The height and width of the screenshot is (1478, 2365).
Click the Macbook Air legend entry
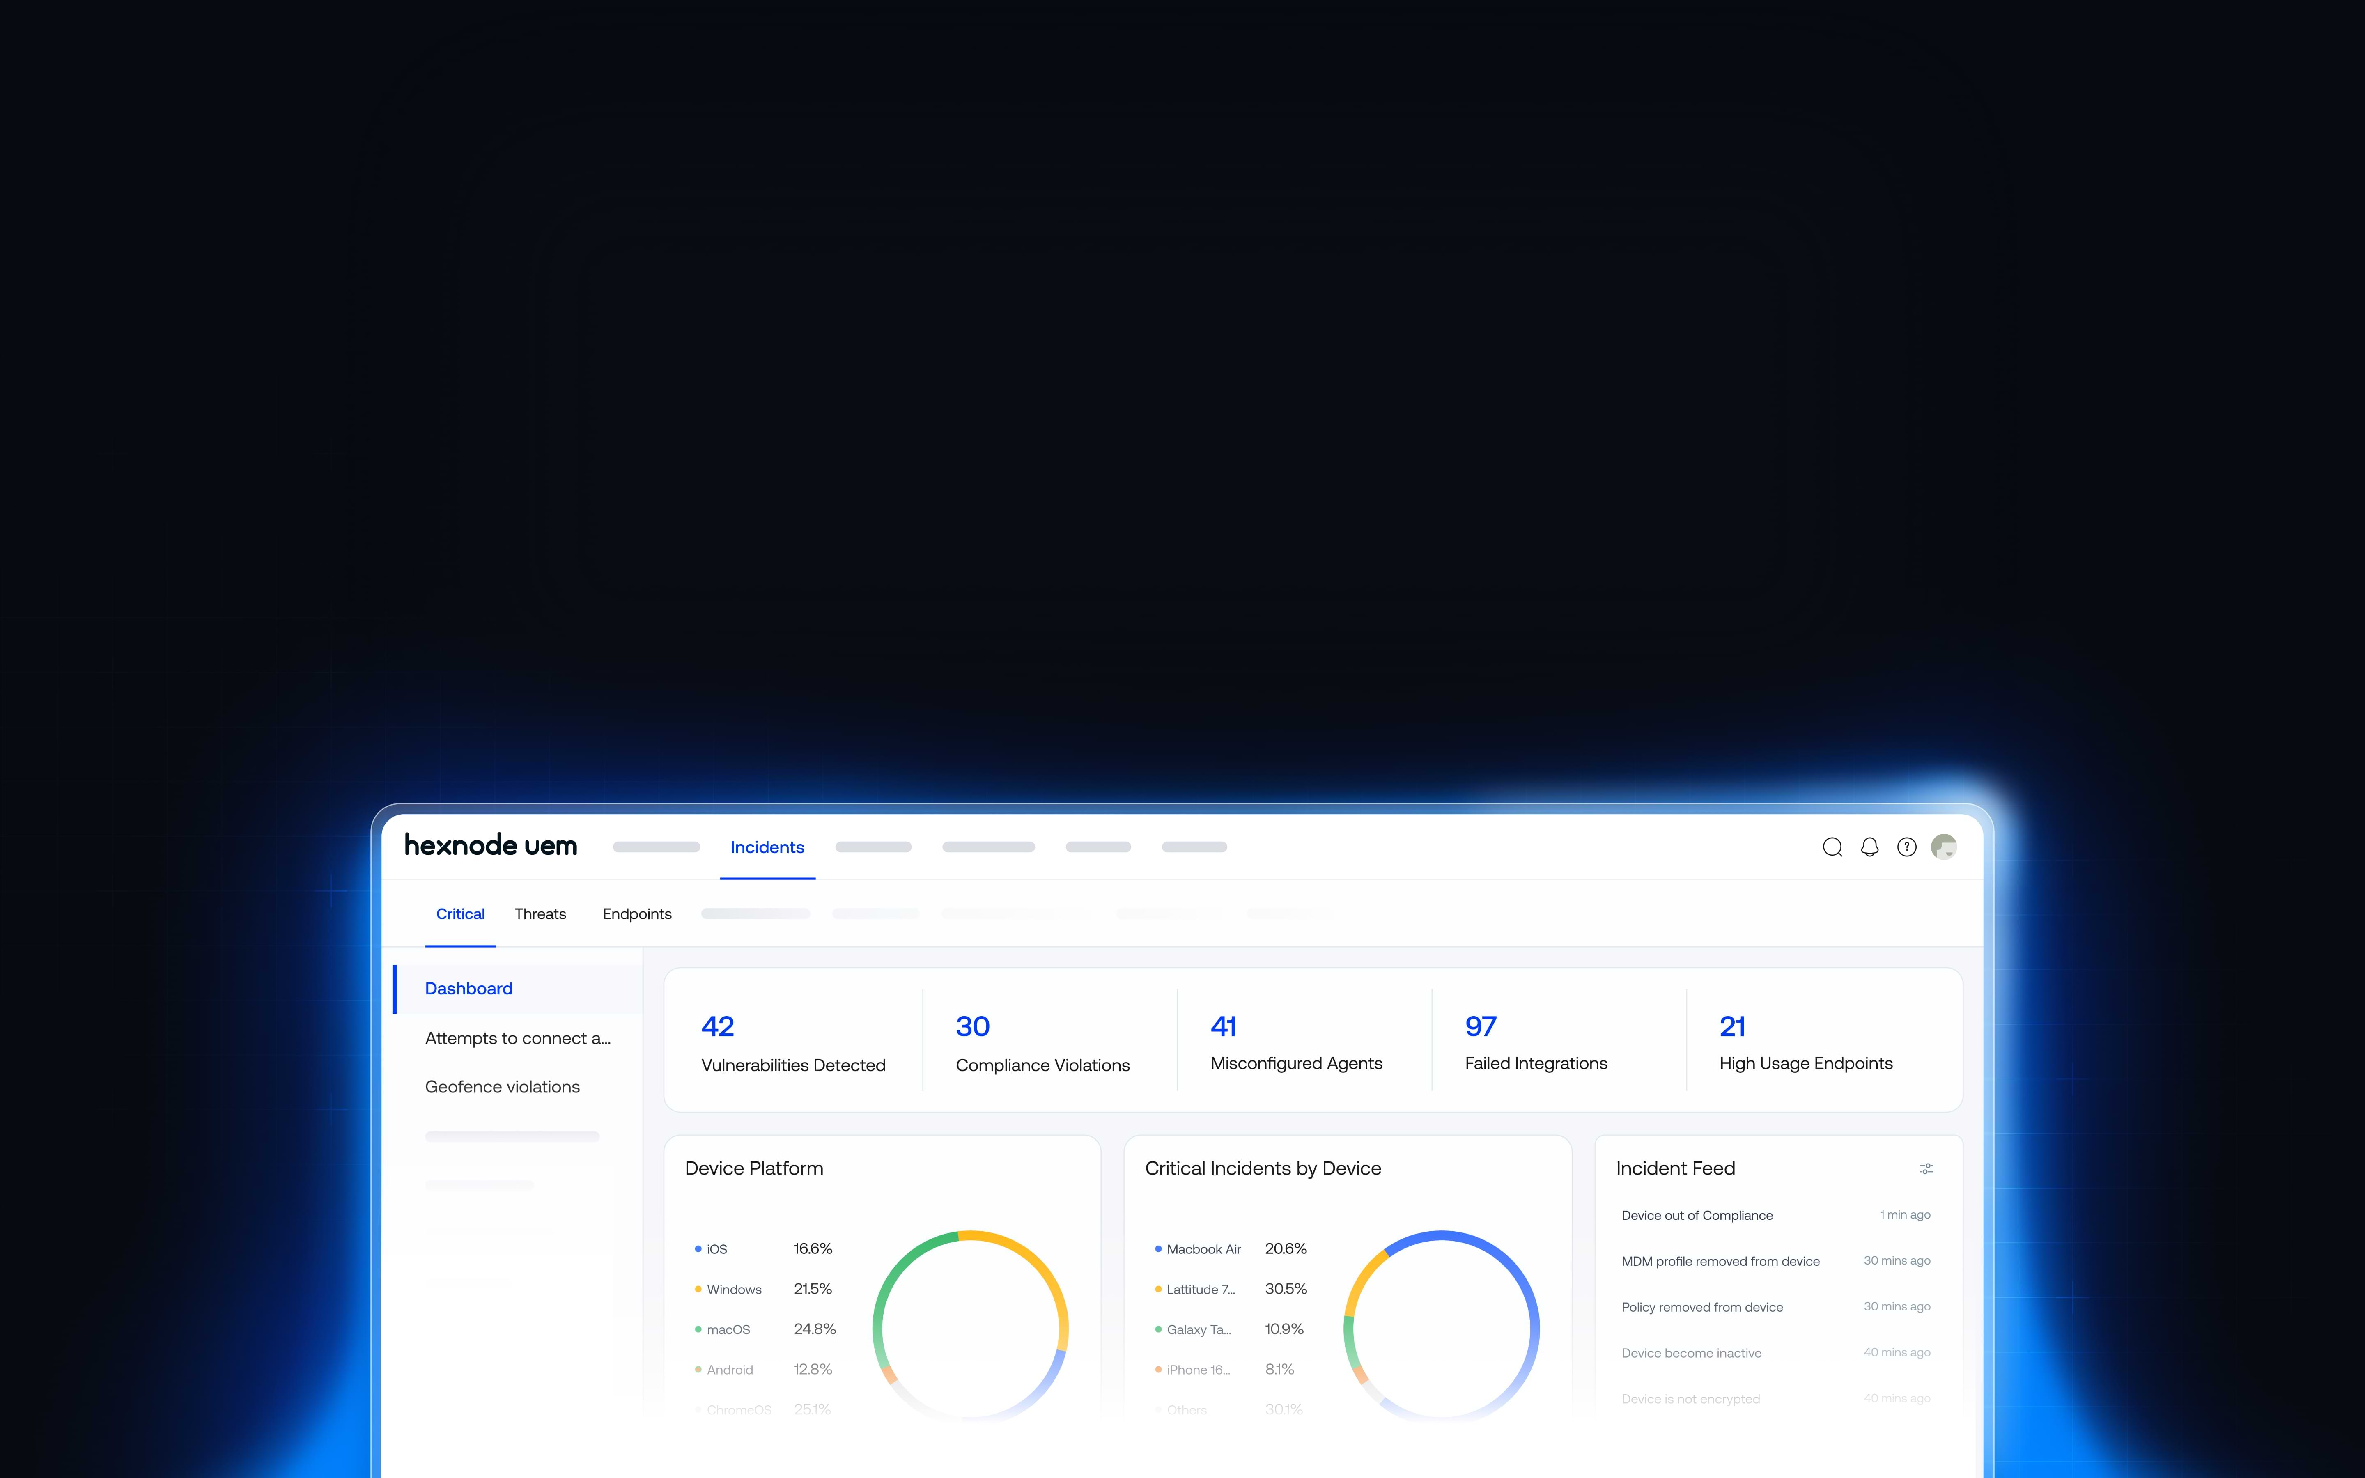pos(1203,1249)
